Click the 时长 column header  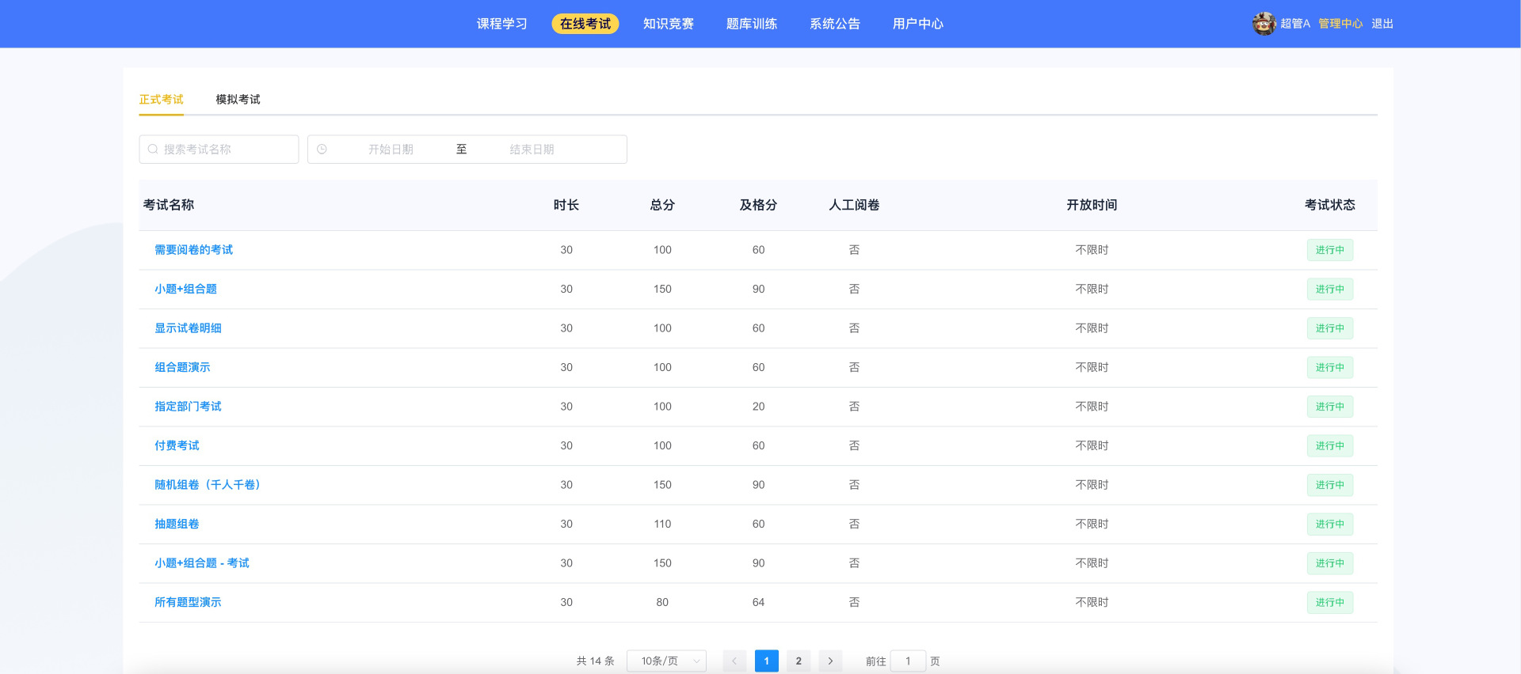pos(566,205)
